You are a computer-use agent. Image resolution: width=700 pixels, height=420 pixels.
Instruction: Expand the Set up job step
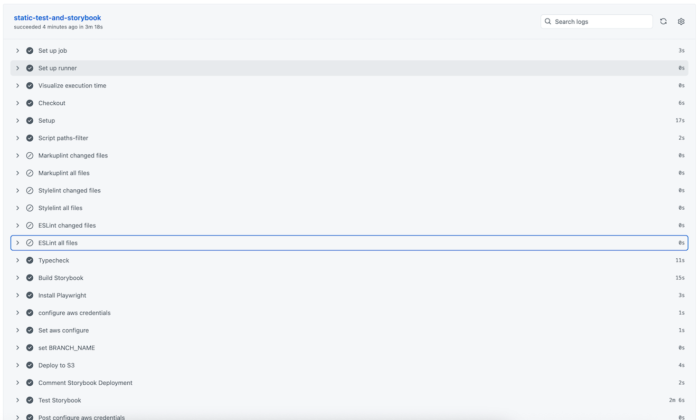click(17, 51)
